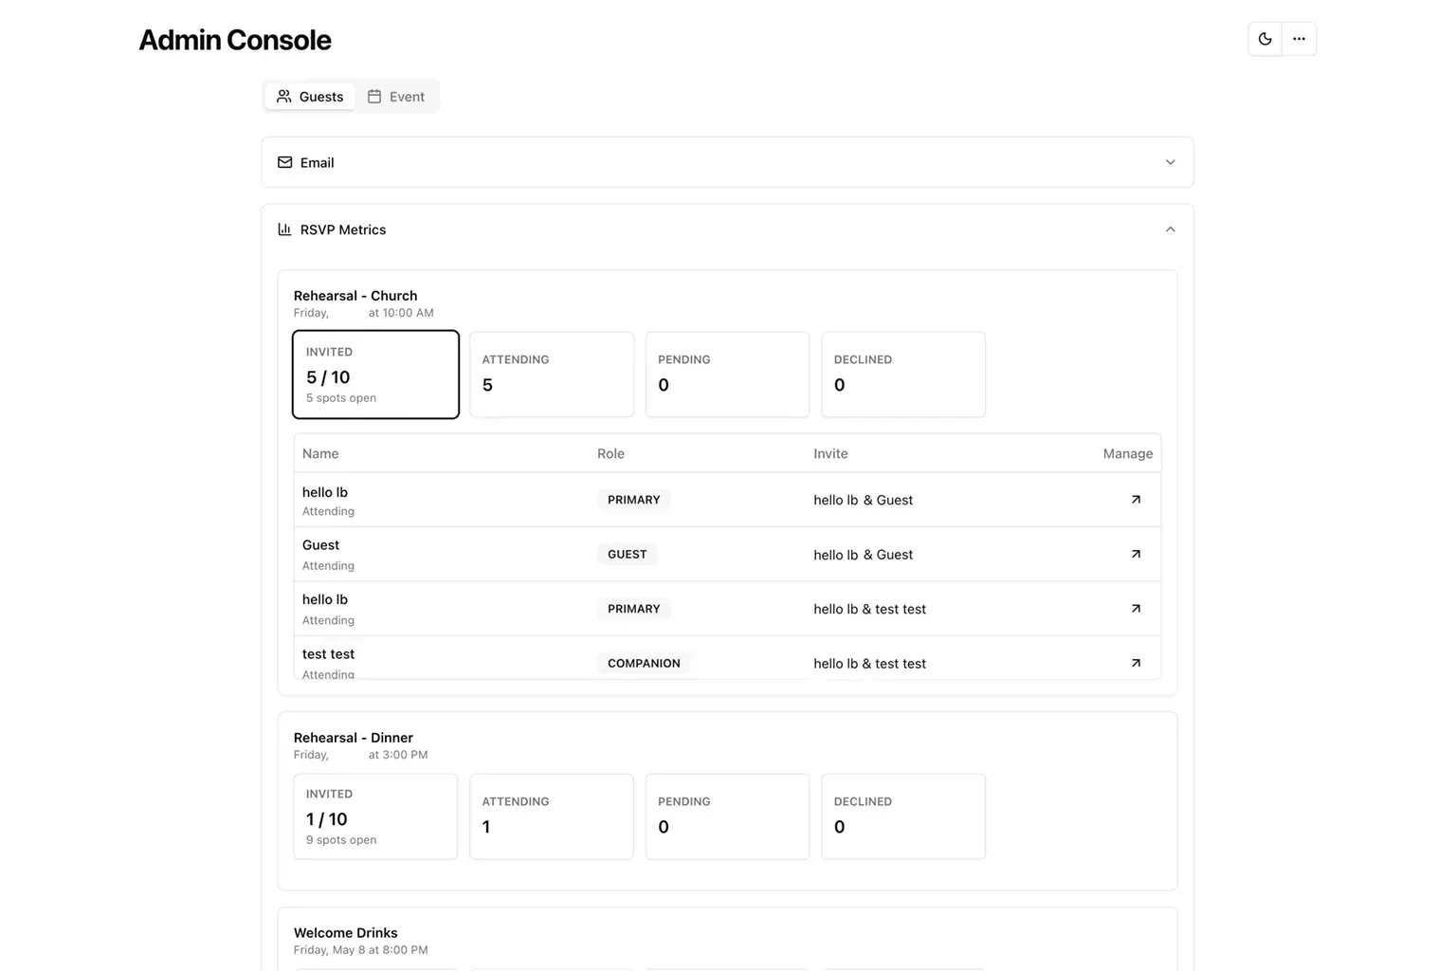This screenshot has width=1456, height=971.
Task: Click the Name column header
Action: 320,453
